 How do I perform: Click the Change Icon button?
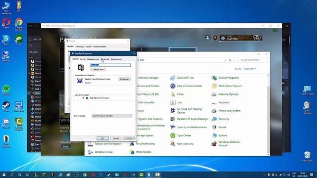(98, 69)
